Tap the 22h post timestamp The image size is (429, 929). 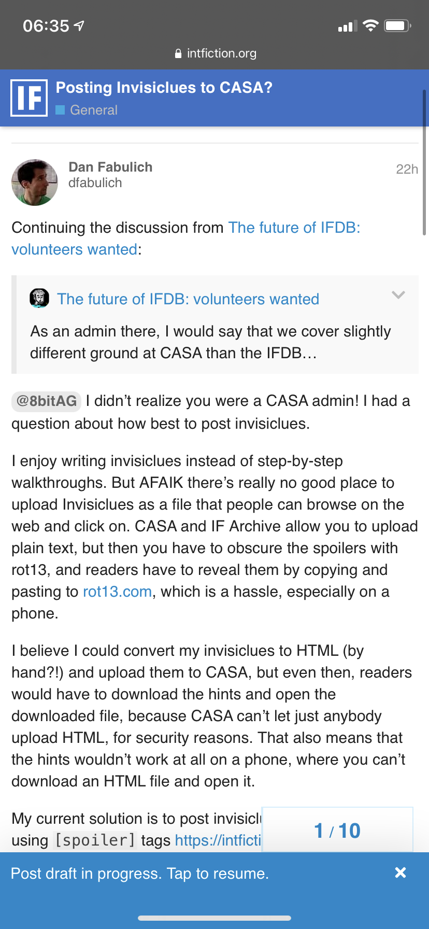[x=407, y=169]
